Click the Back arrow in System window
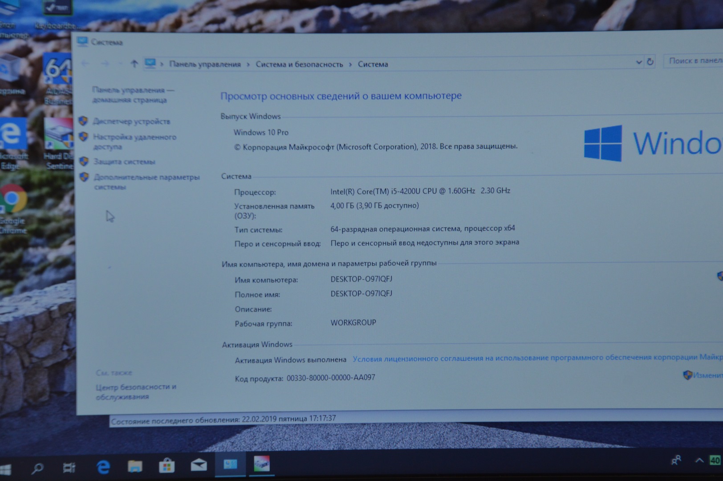The height and width of the screenshot is (481, 723). pyautogui.click(x=85, y=64)
